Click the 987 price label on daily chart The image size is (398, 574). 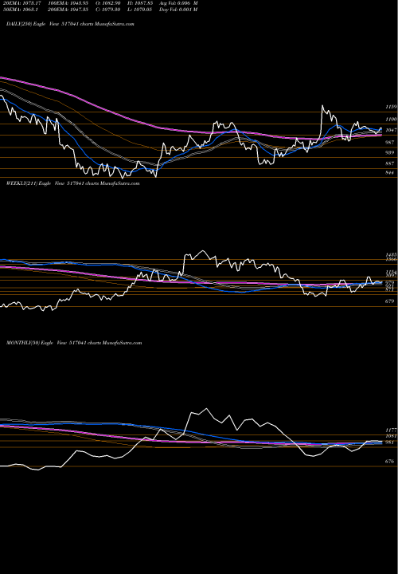(x=390, y=142)
